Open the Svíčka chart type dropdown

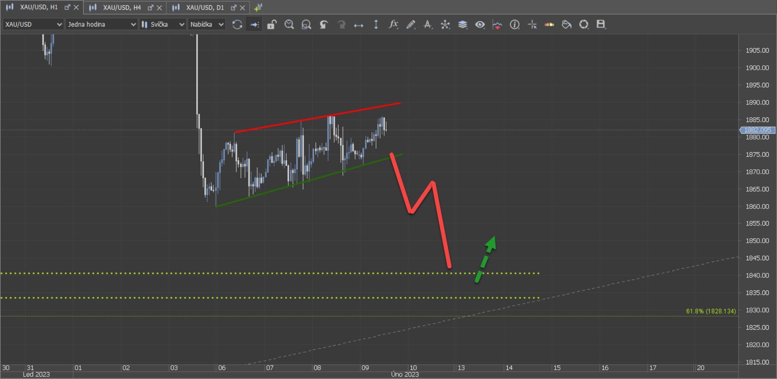[x=163, y=24]
